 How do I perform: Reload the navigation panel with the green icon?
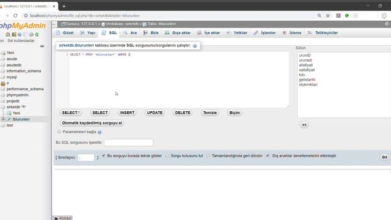point(37,34)
